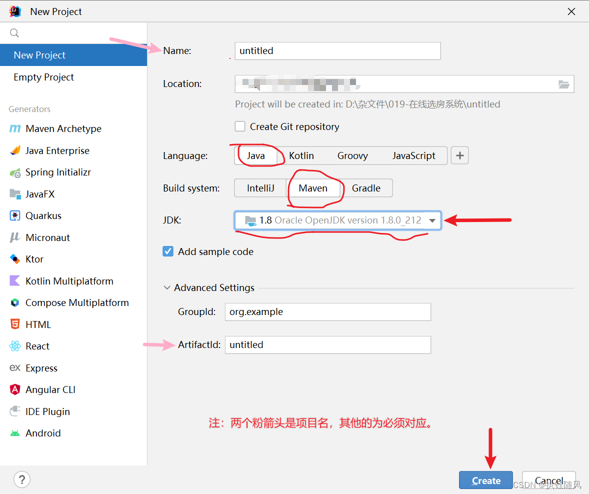Click 'Project will be created in' hint text
The width and height of the screenshot is (589, 494).
click(x=367, y=104)
